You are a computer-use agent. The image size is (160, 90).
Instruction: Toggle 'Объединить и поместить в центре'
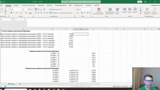point(61,13)
